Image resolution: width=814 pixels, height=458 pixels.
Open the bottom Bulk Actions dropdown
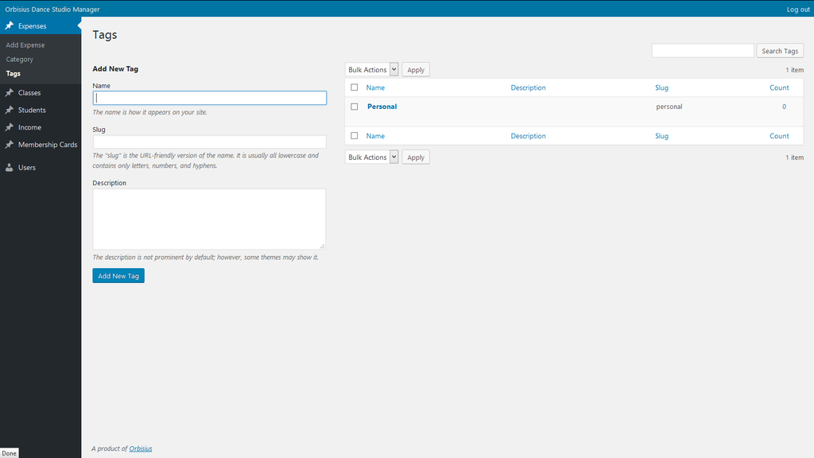coord(372,157)
